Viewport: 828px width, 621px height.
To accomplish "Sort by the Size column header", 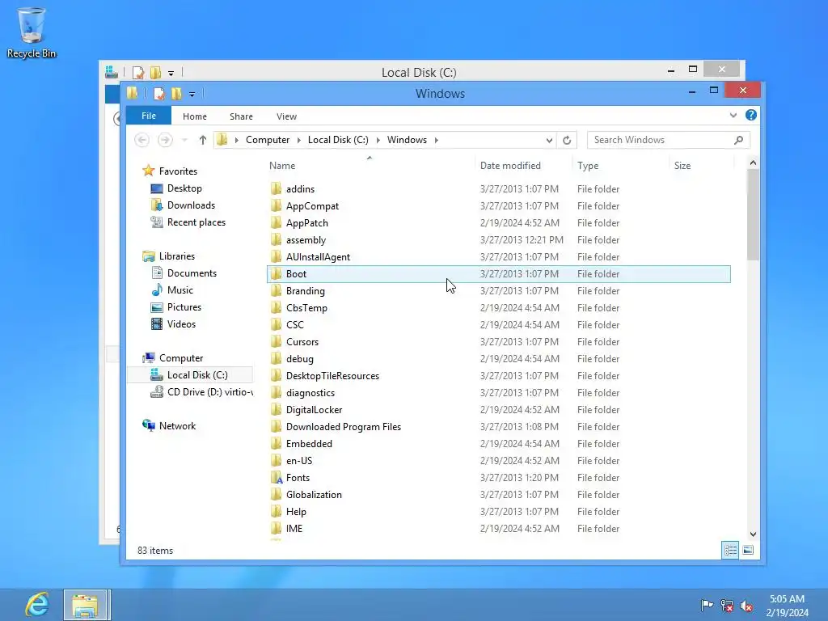I will point(701,165).
